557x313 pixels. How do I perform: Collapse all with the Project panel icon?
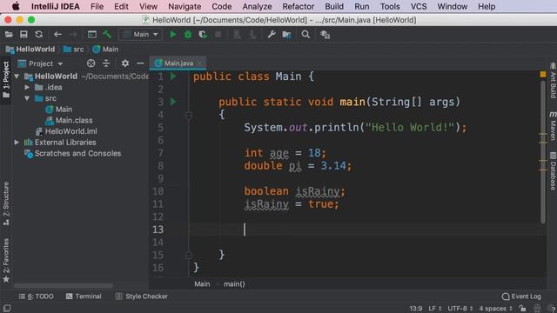[106, 63]
